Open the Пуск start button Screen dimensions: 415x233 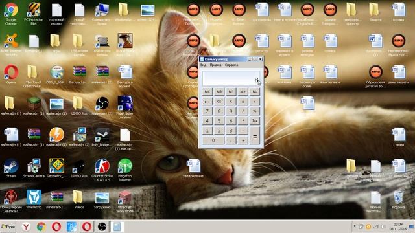8,227
